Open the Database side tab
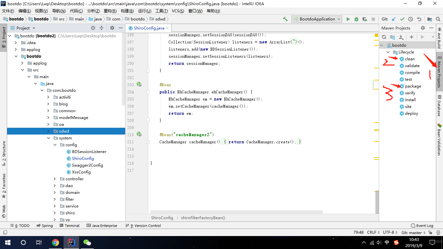 pyautogui.click(x=439, y=106)
